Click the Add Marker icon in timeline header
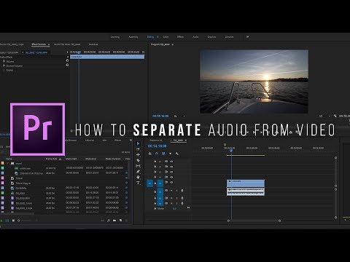This screenshot has height=262, width=350. click(170, 154)
